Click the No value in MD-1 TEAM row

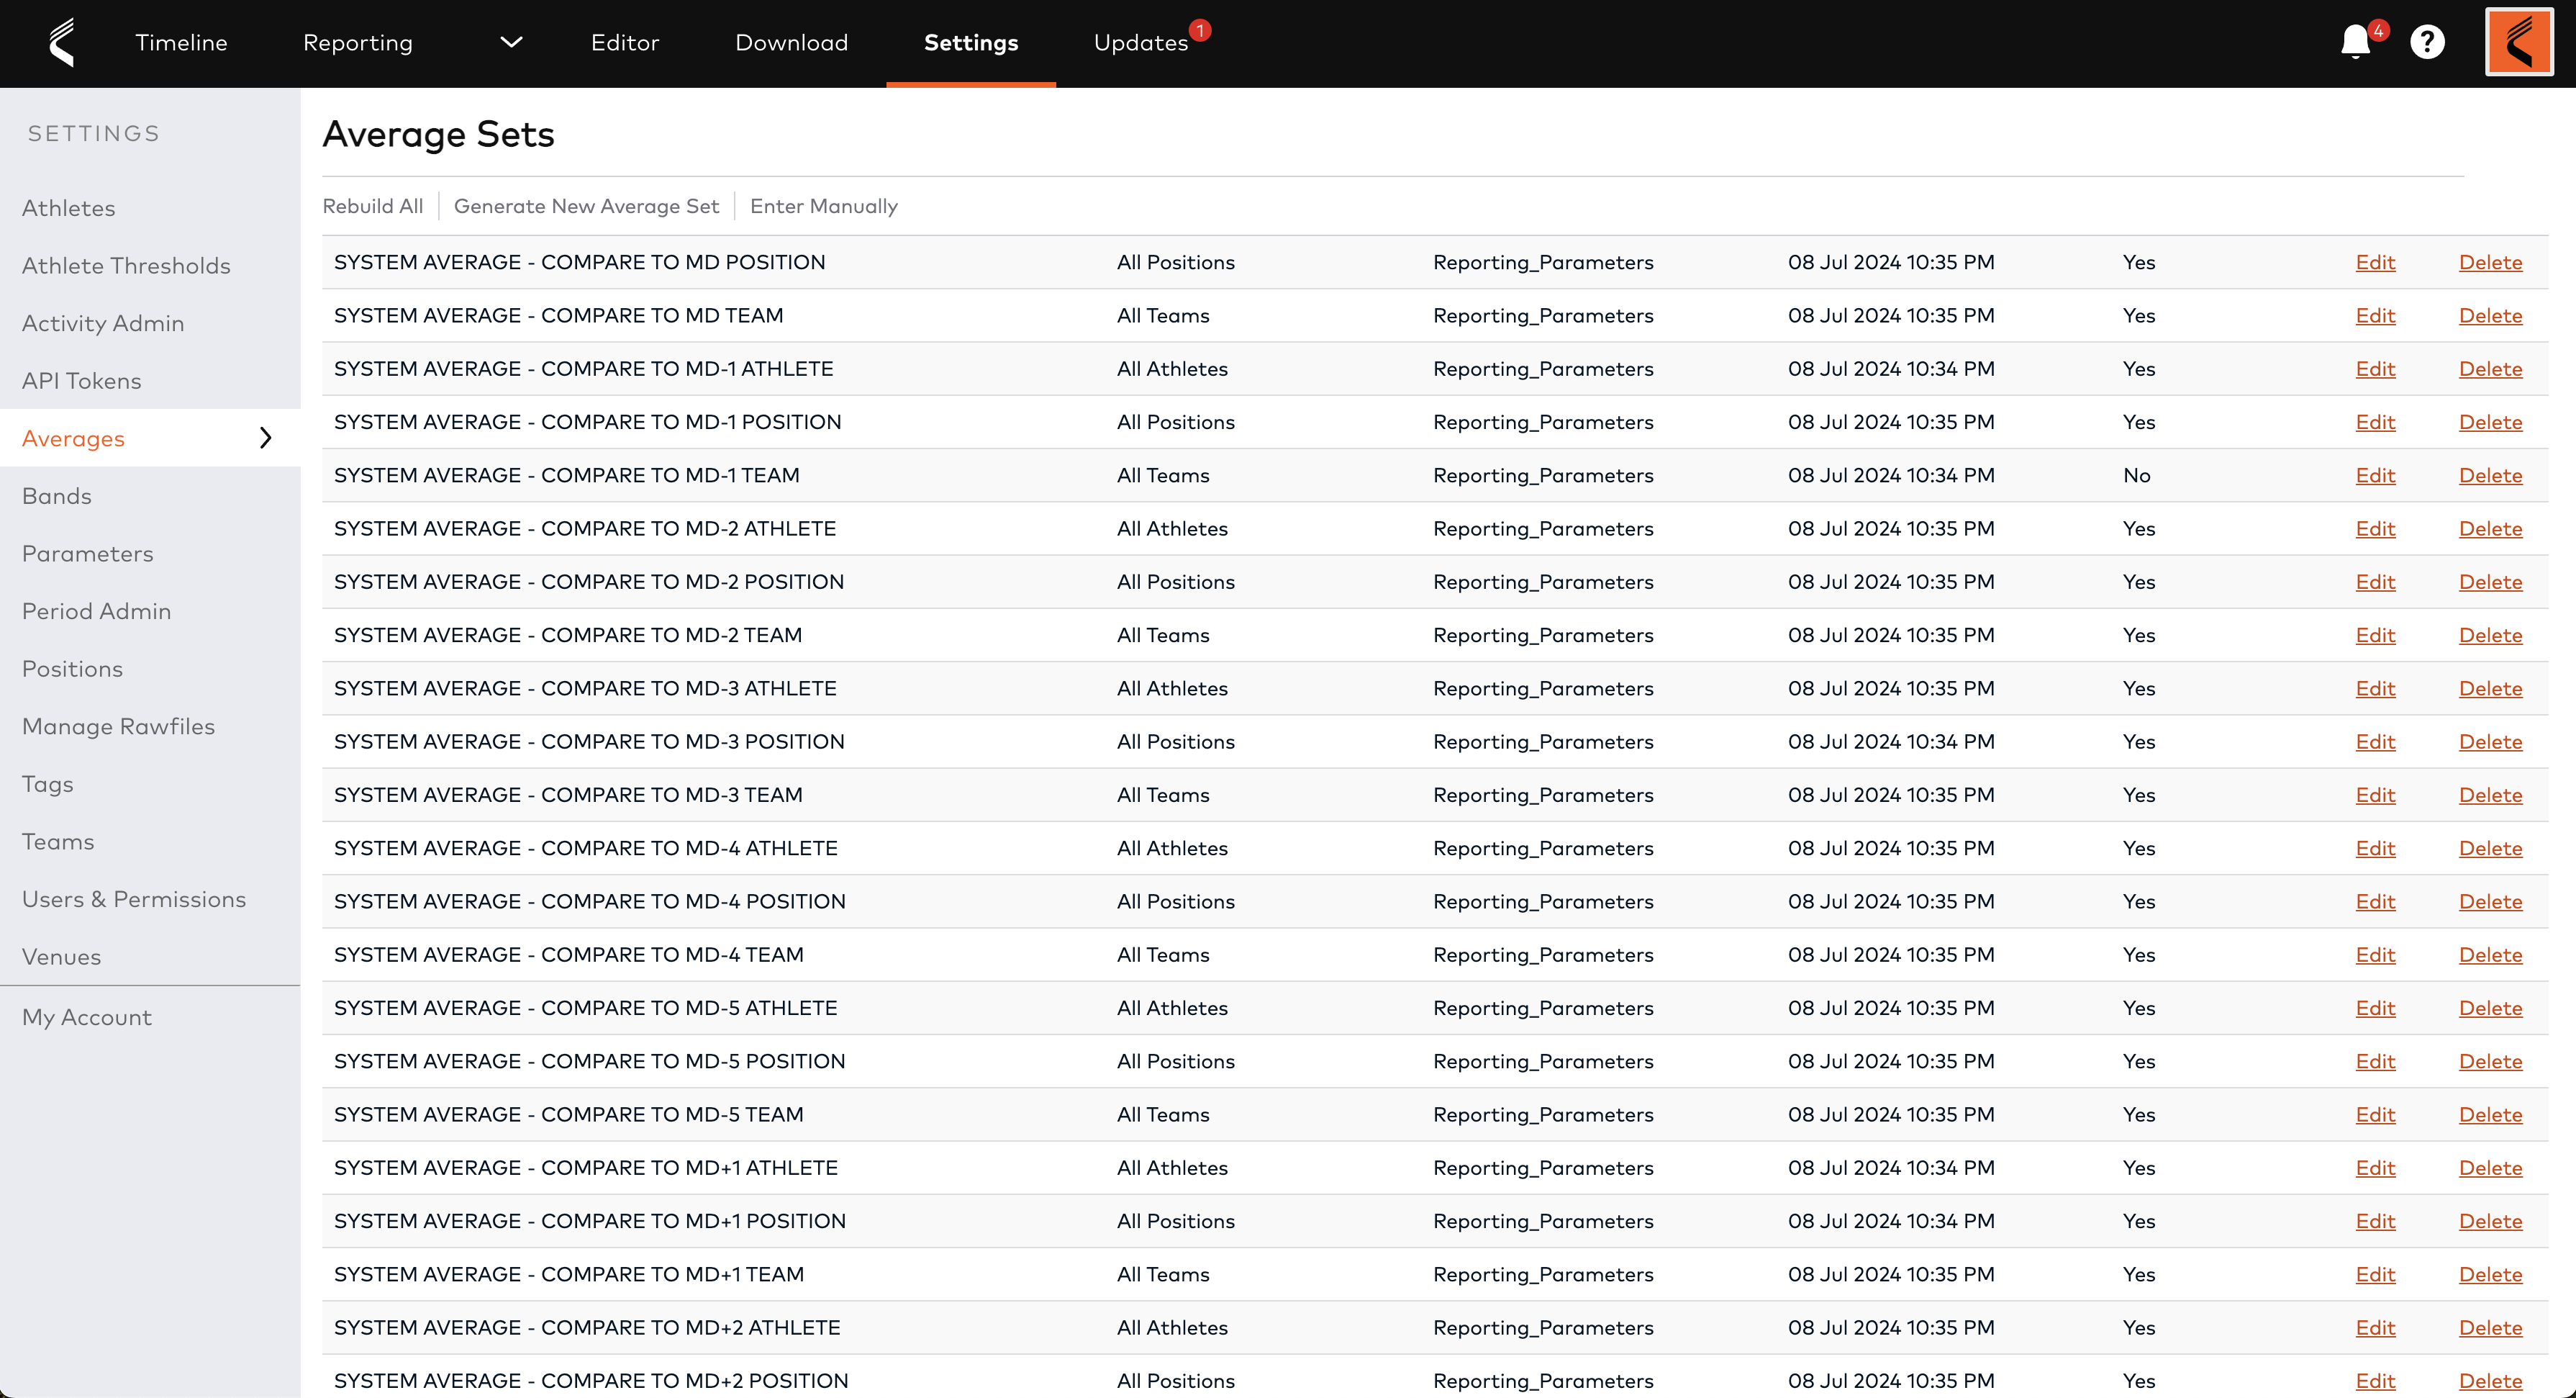[2137, 475]
